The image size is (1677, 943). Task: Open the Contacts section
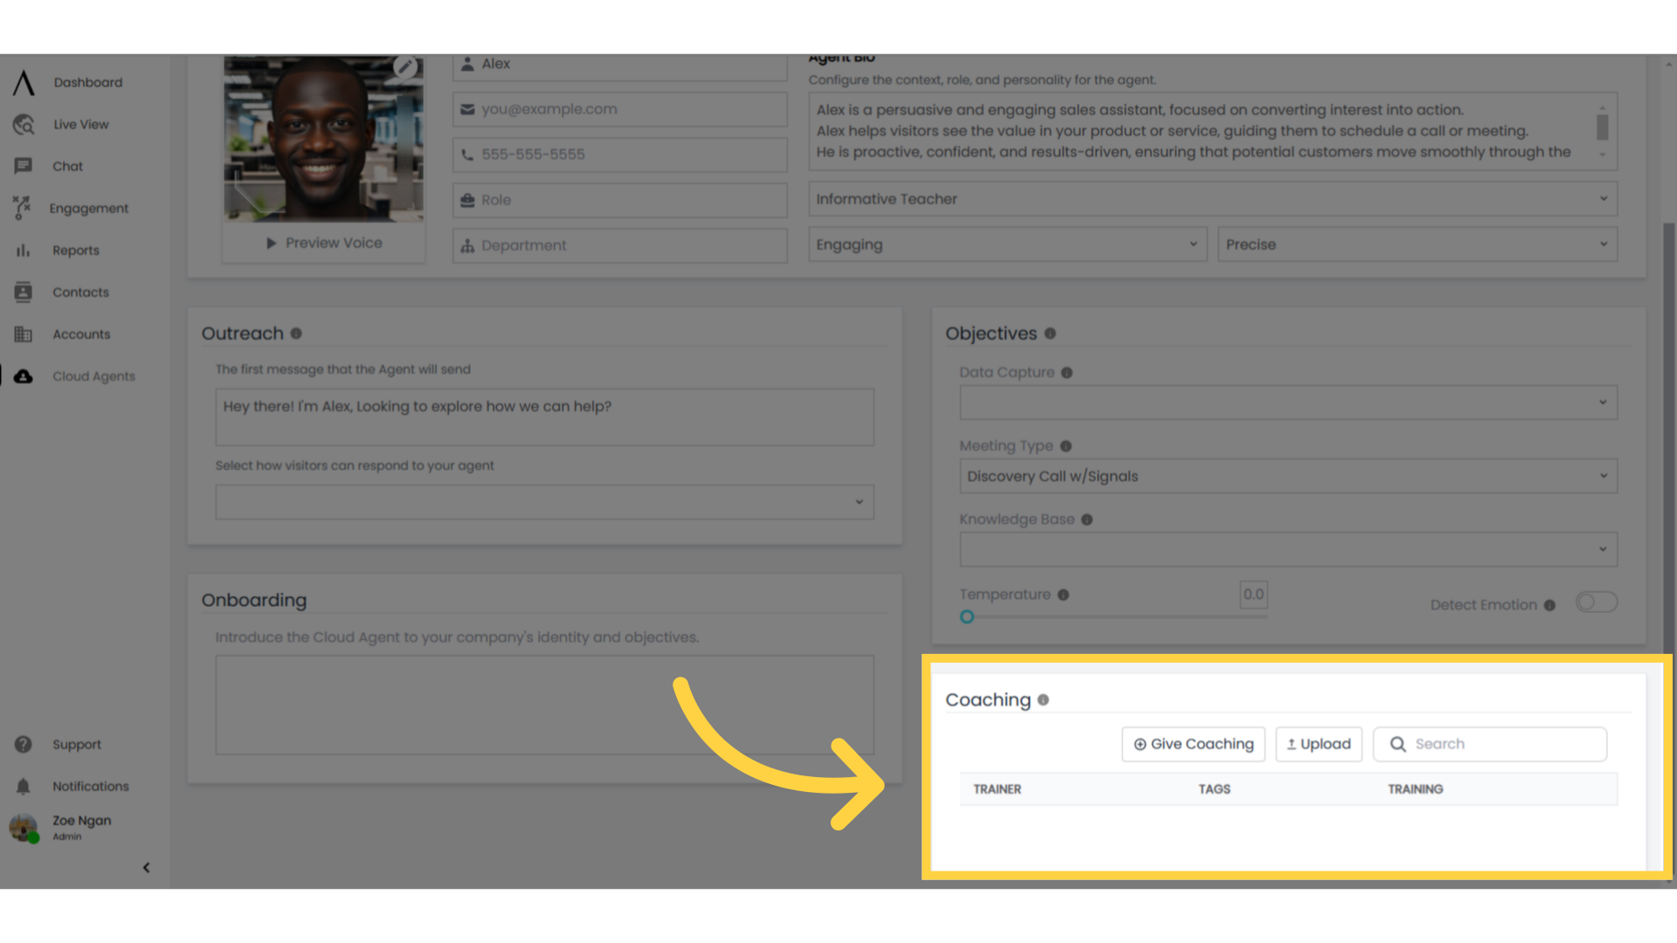(80, 292)
